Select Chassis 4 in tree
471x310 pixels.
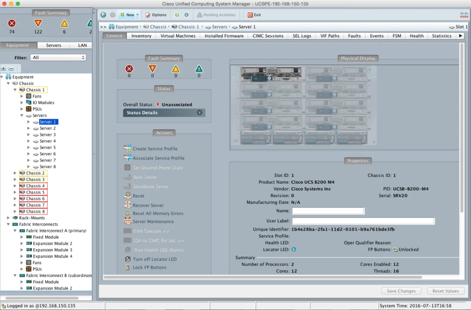[x=35, y=186]
